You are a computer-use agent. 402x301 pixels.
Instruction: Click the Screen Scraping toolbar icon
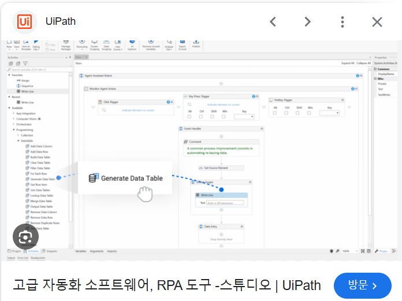click(94, 46)
